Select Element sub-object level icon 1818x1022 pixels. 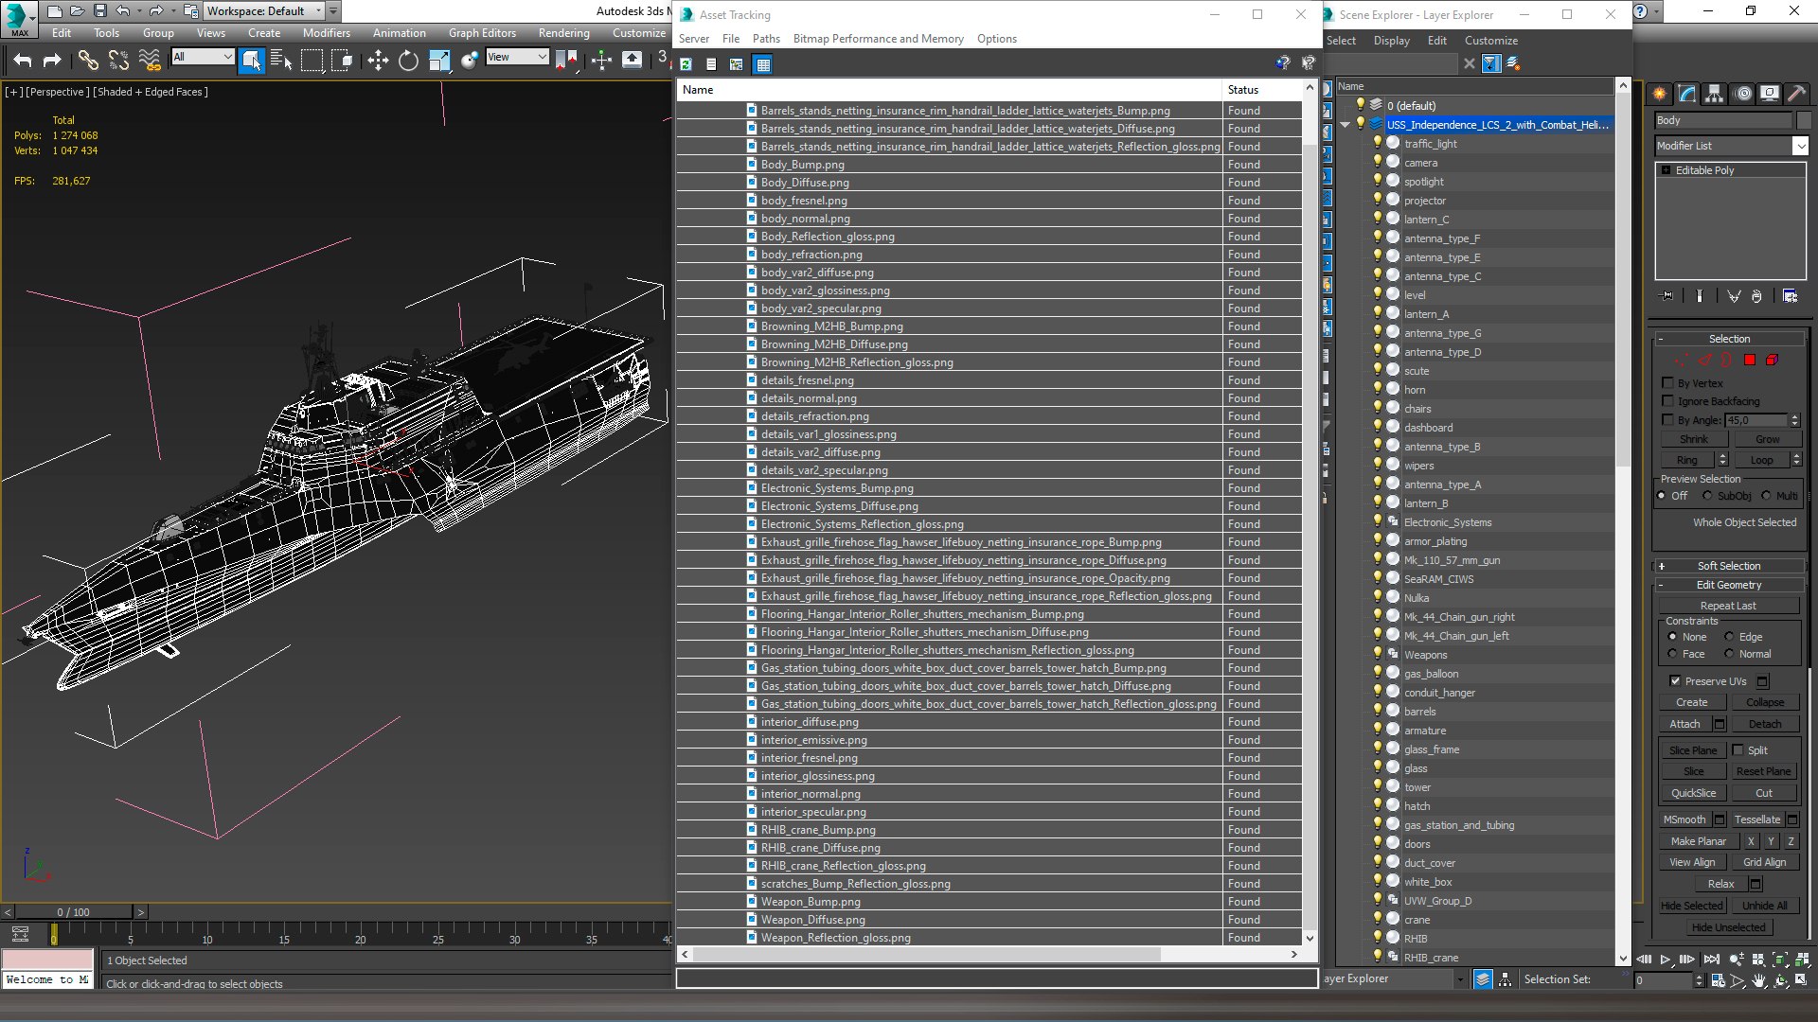coord(1773,361)
